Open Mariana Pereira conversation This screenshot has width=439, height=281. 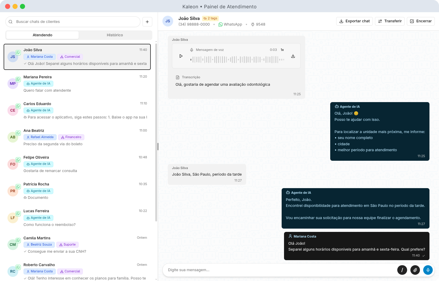click(77, 84)
